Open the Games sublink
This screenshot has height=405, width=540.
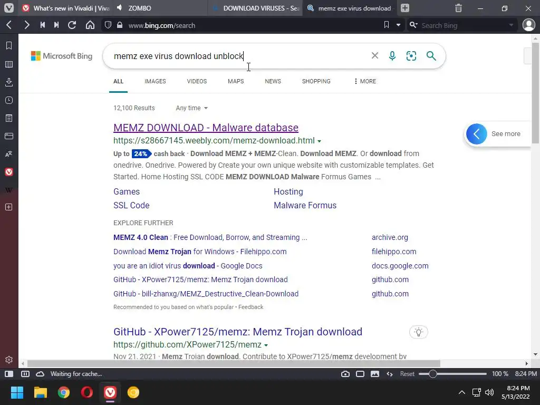tap(127, 192)
